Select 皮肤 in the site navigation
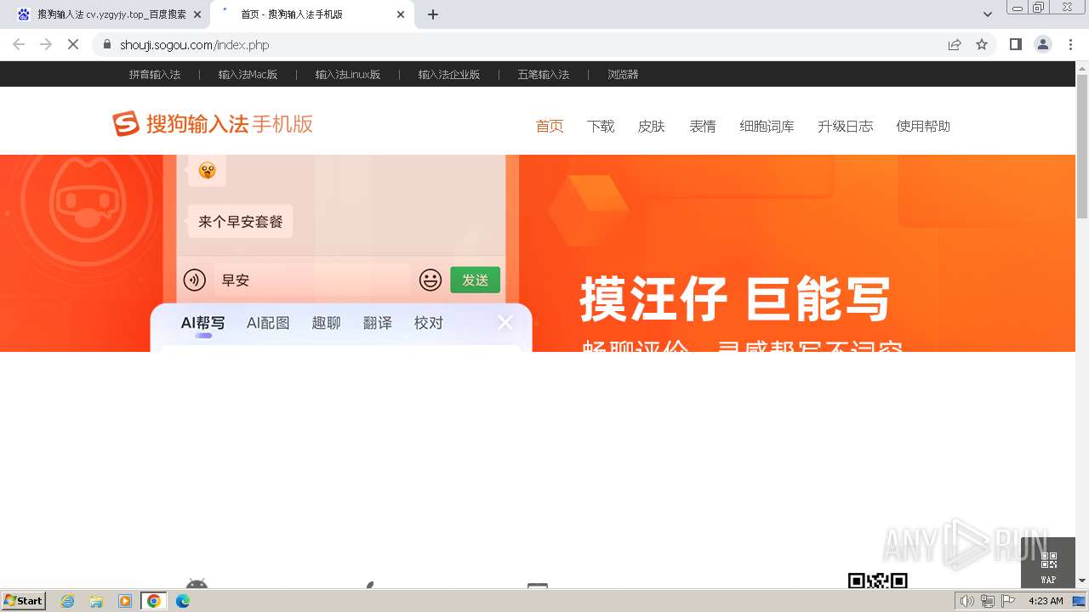 [x=652, y=126]
